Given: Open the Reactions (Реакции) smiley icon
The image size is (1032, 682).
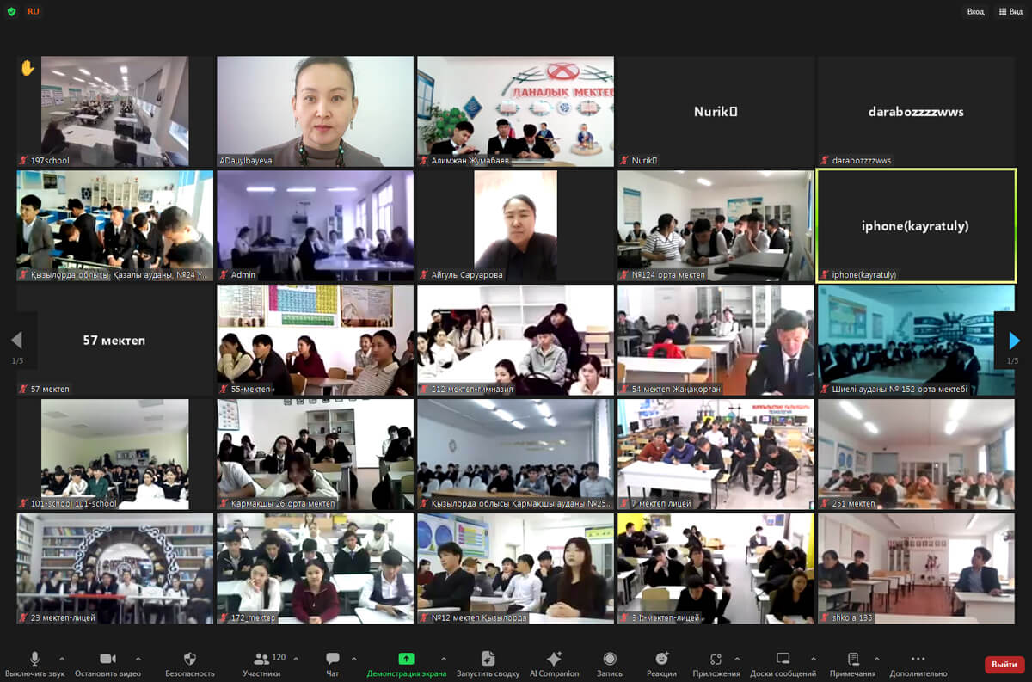Looking at the screenshot, I should (x=661, y=659).
